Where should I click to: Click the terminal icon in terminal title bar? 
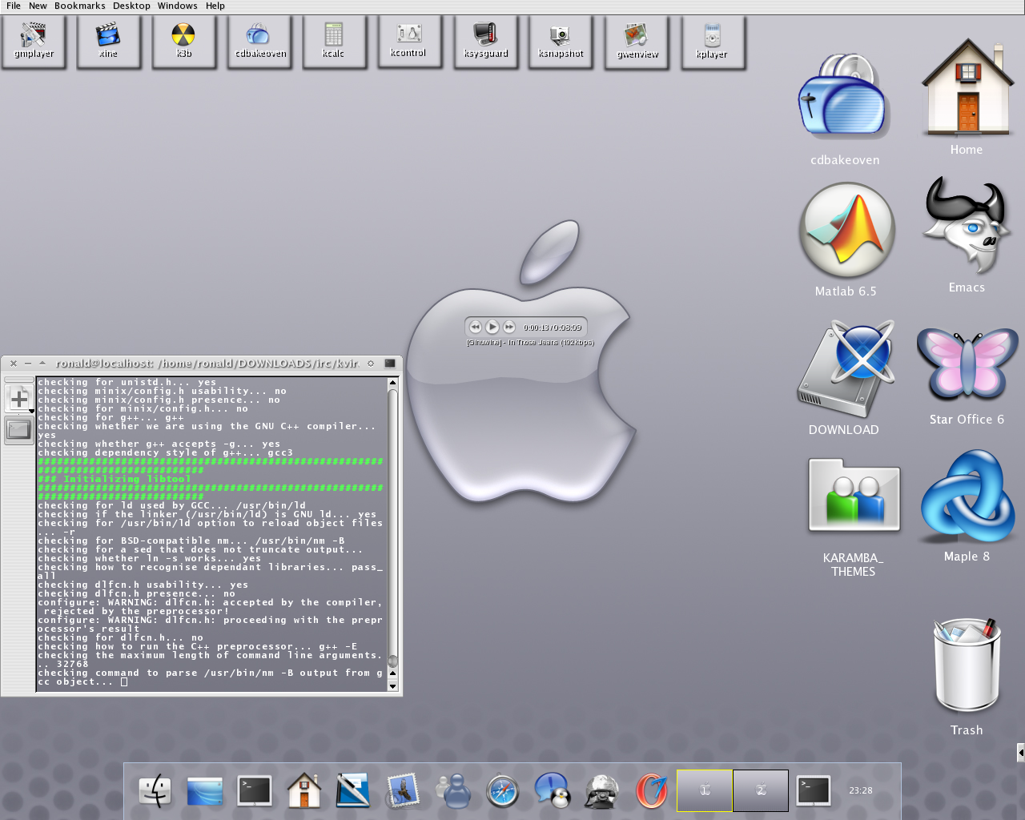[390, 364]
